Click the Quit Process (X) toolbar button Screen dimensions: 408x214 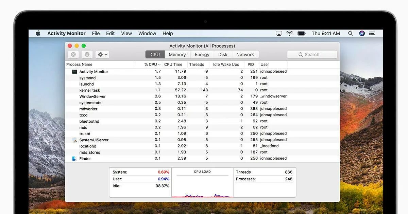click(x=73, y=54)
